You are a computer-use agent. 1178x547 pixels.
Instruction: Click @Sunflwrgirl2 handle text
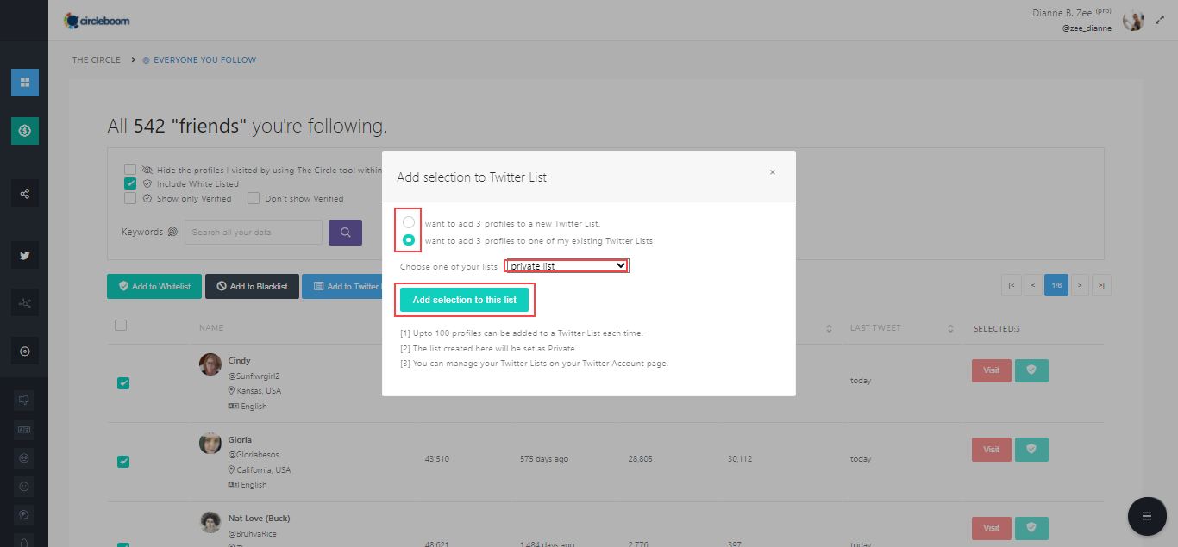pyautogui.click(x=254, y=376)
